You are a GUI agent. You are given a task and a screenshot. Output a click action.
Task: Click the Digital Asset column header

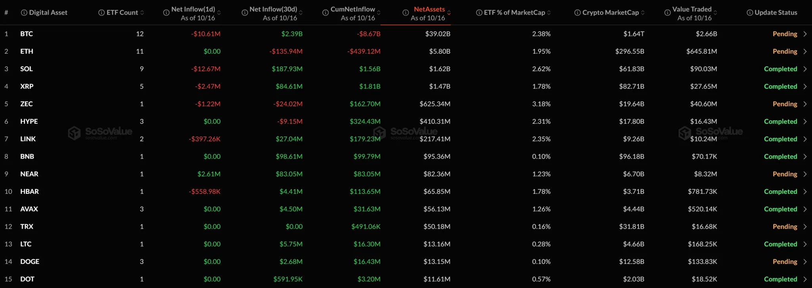(x=48, y=13)
